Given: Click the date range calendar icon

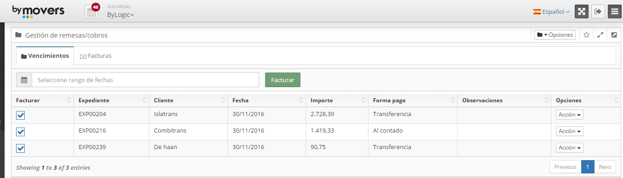Looking at the screenshot, I should 24,80.
